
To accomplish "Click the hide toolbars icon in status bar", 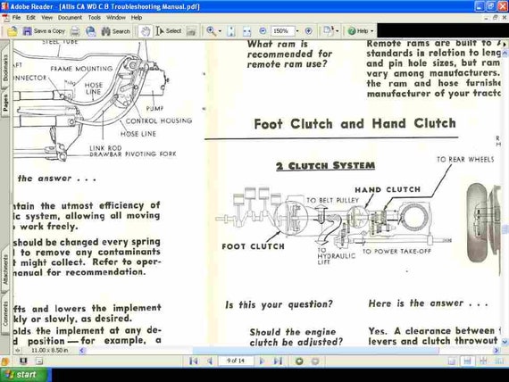I will pos(39,361).
